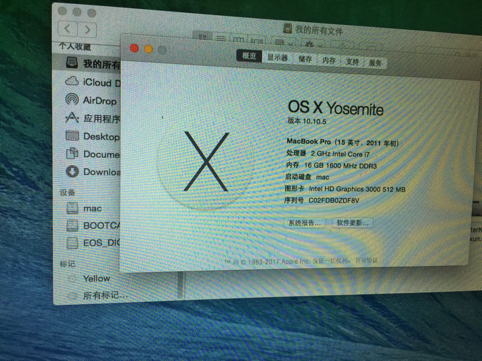
Task: Switch to 内存 tab
Action: tap(329, 61)
